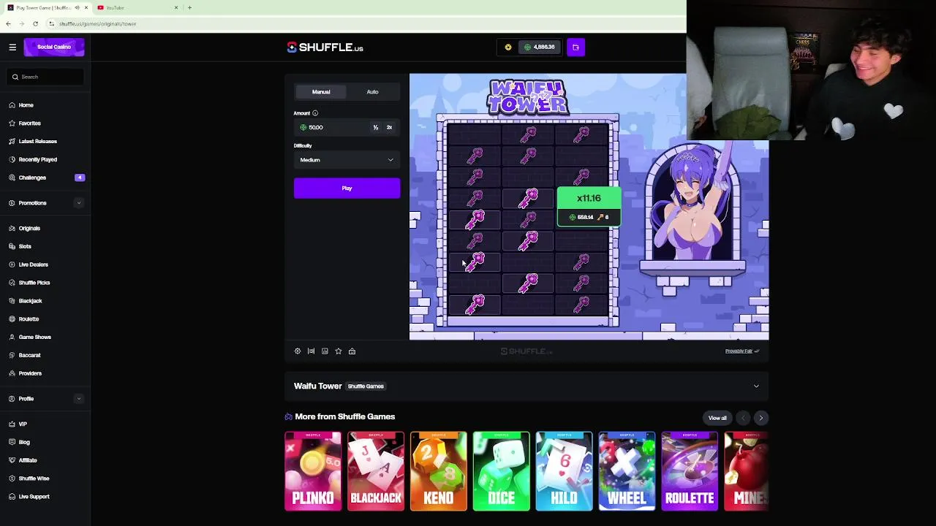Screen dimensions: 936x526
Task: Open Recently Played list
Action: point(38,159)
